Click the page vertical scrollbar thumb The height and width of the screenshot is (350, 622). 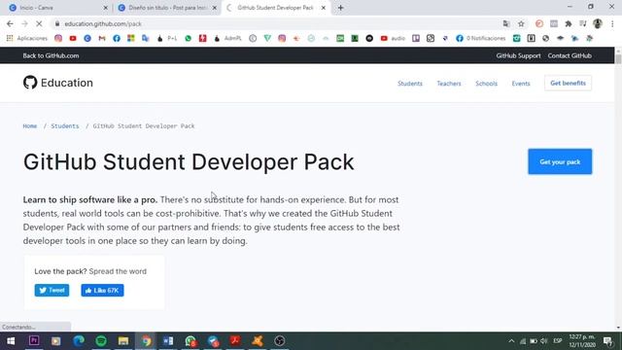[618, 58]
